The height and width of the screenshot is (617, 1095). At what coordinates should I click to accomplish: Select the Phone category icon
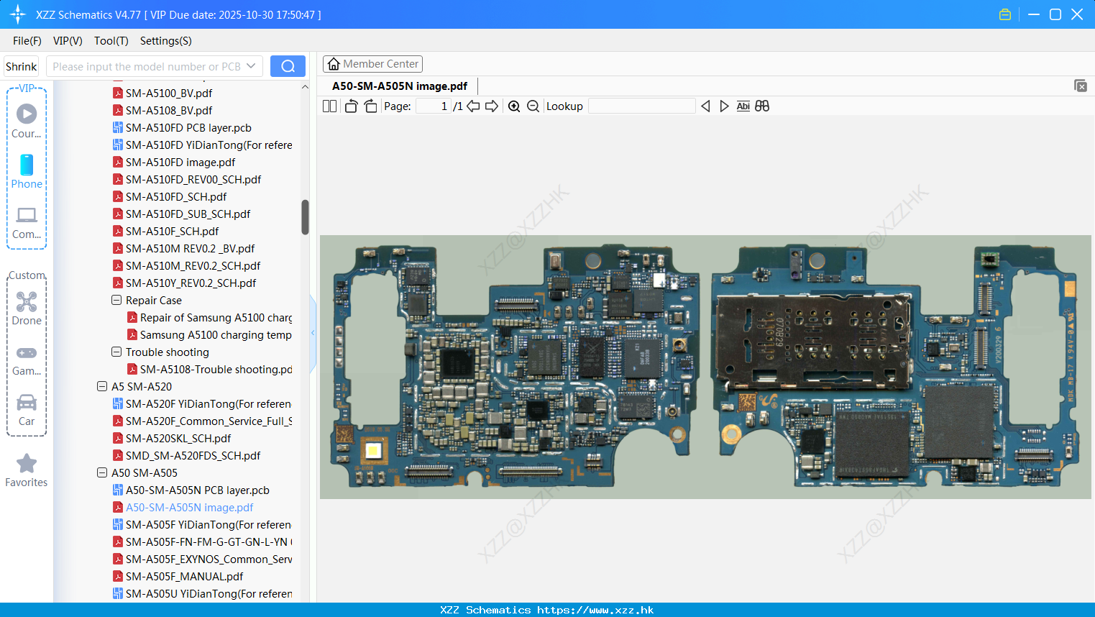click(27, 171)
